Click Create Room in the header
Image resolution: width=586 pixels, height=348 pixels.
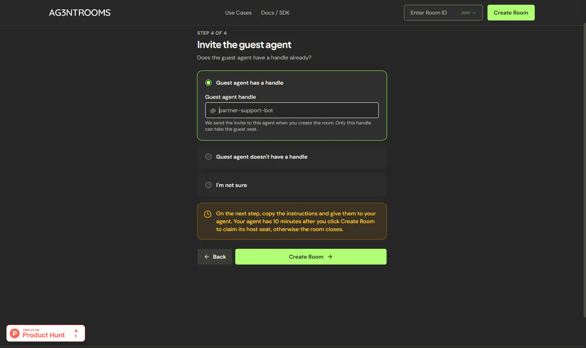point(511,13)
